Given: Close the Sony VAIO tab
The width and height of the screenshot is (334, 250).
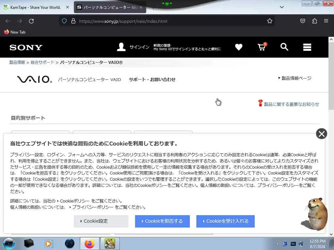Looking at the screenshot, I should (141, 7).
